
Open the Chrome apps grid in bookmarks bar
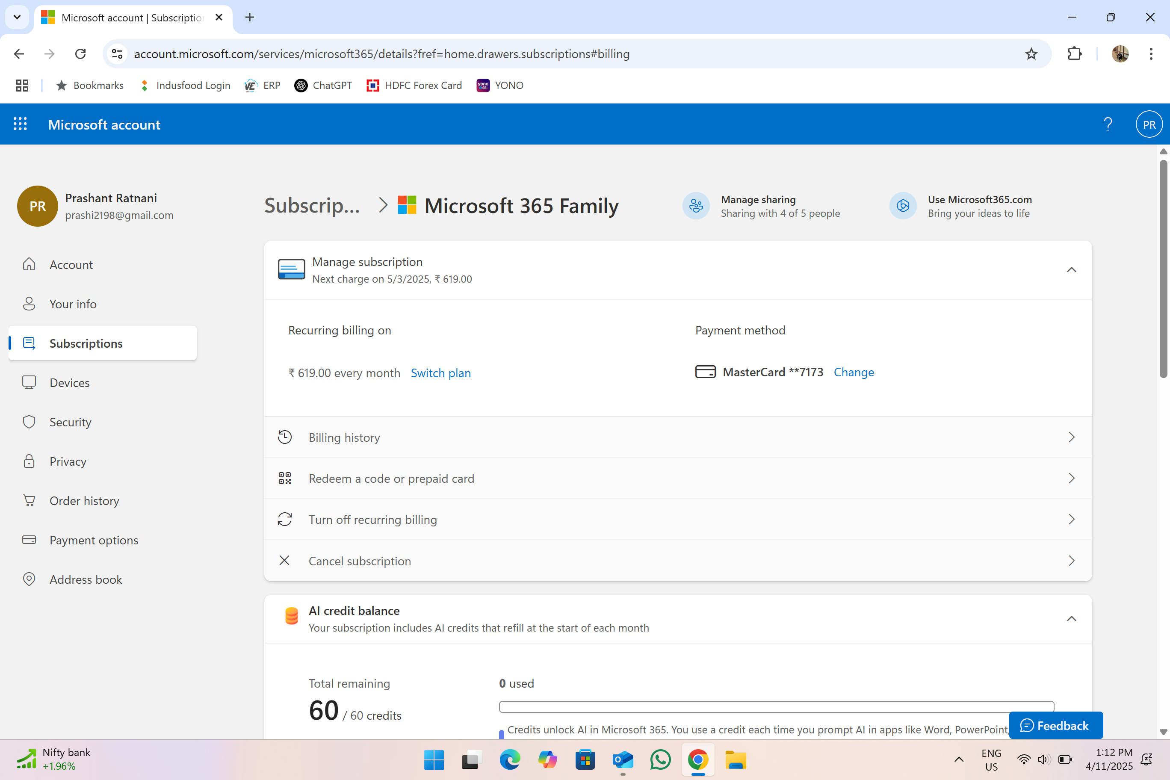click(x=22, y=86)
